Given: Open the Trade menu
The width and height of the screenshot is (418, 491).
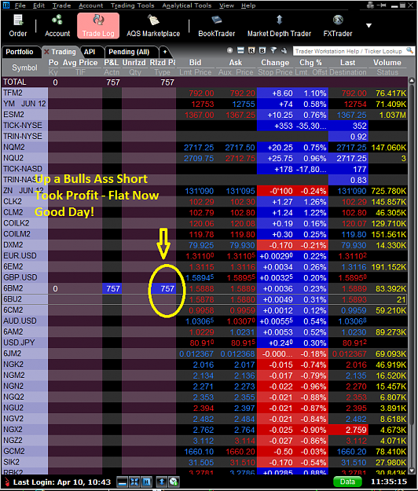Looking at the screenshot, I should coord(61,5).
